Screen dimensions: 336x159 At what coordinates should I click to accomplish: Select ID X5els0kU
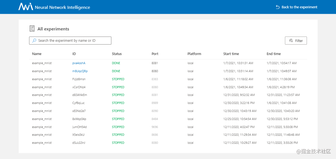[78, 135]
